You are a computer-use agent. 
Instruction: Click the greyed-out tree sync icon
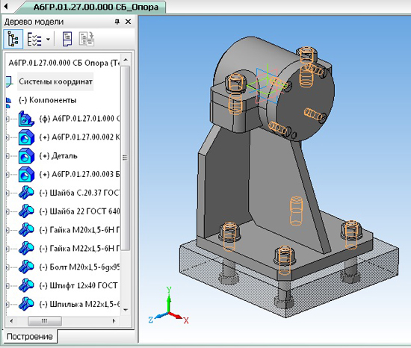pyautogui.click(x=87, y=40)
